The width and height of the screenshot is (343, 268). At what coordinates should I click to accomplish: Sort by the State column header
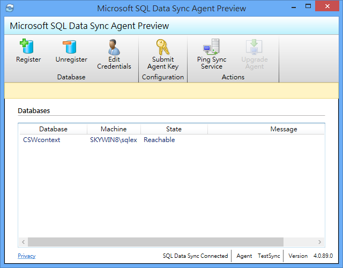tap(174, 129)
